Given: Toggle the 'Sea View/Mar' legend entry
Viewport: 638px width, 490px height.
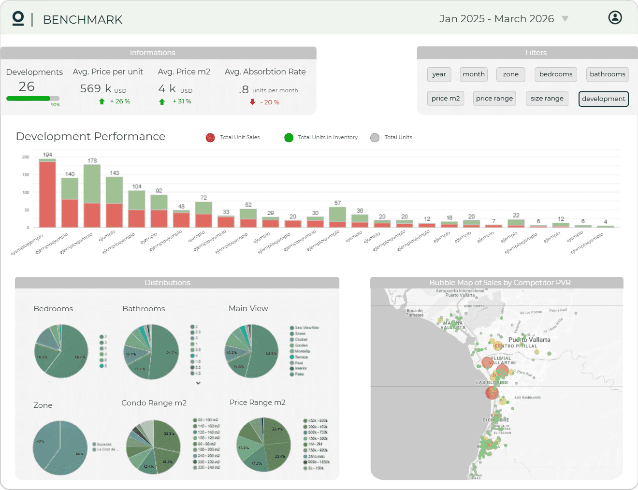Looking at the screenshot, I should (304, 328).
